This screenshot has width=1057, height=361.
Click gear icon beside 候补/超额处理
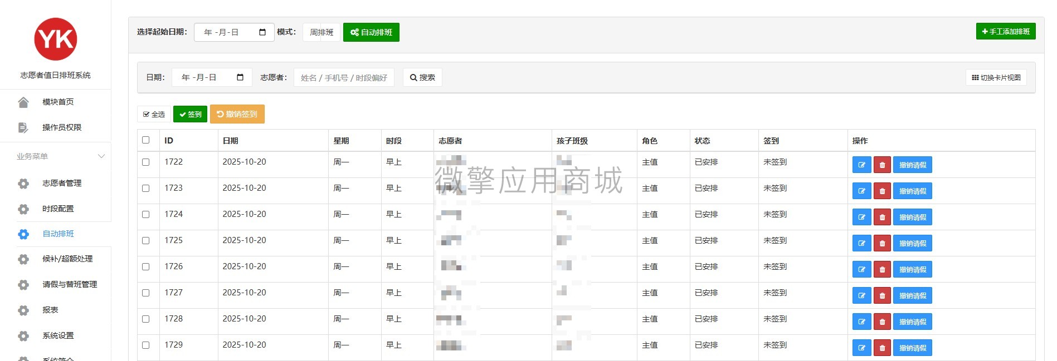tap(23, 259)
